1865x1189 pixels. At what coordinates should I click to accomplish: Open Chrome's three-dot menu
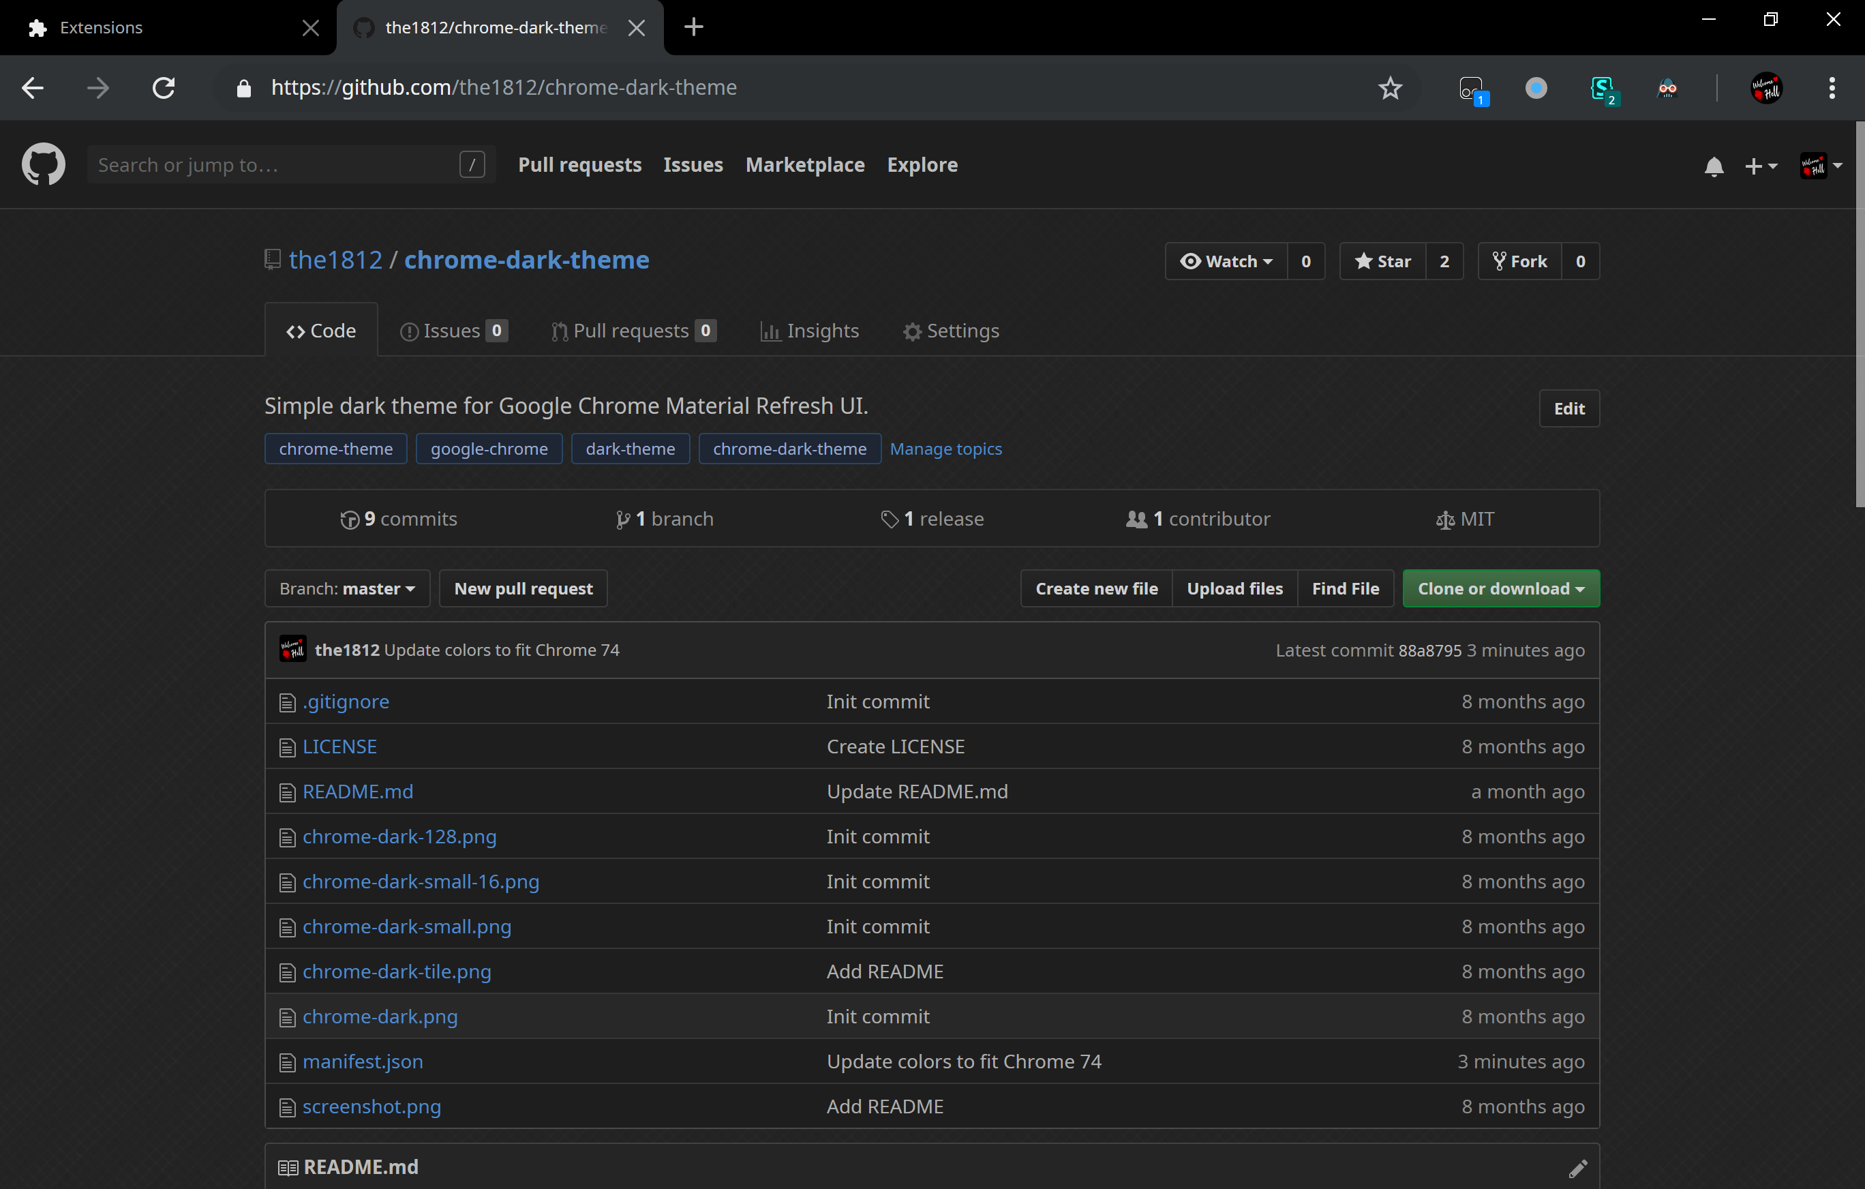pyautogui.click(x=1832, y=89)
